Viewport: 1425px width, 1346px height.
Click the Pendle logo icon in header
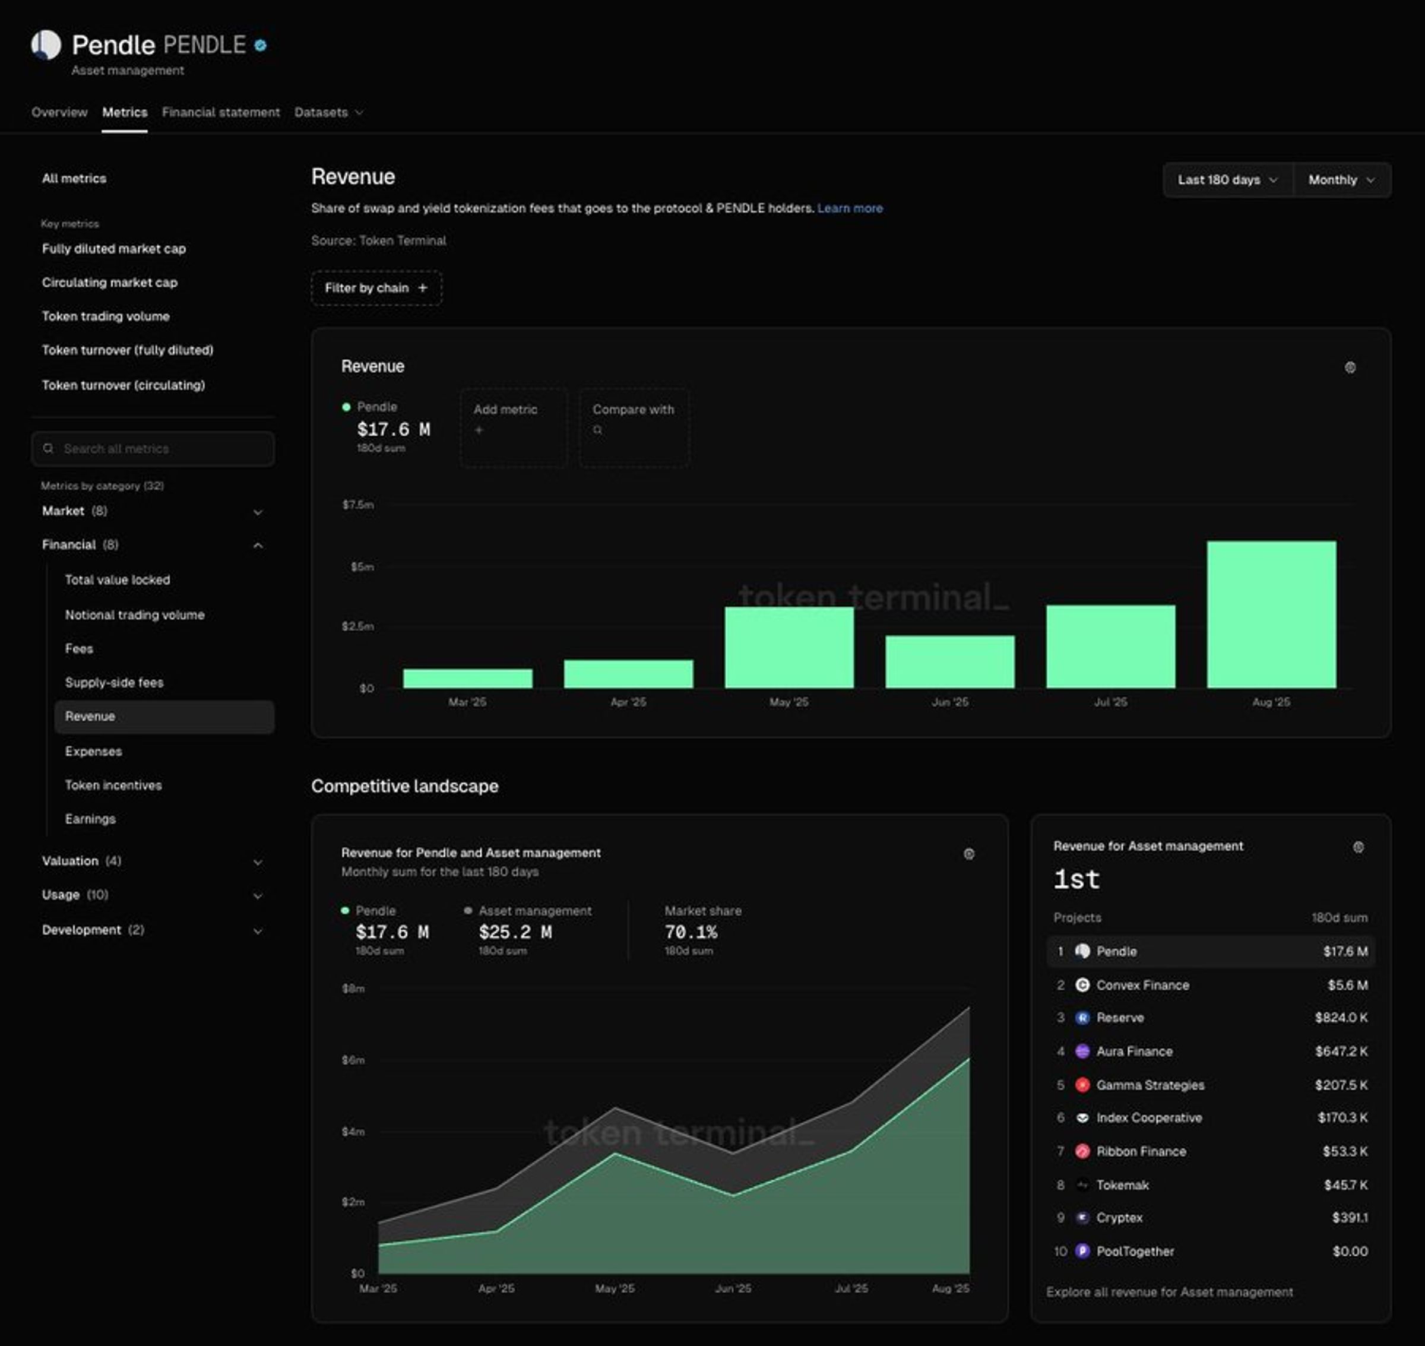coord(46,45)
